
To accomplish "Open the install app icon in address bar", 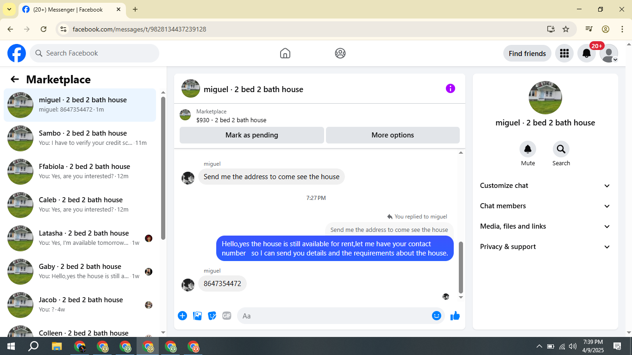I will pyautogui.click(x=551, y=29).
